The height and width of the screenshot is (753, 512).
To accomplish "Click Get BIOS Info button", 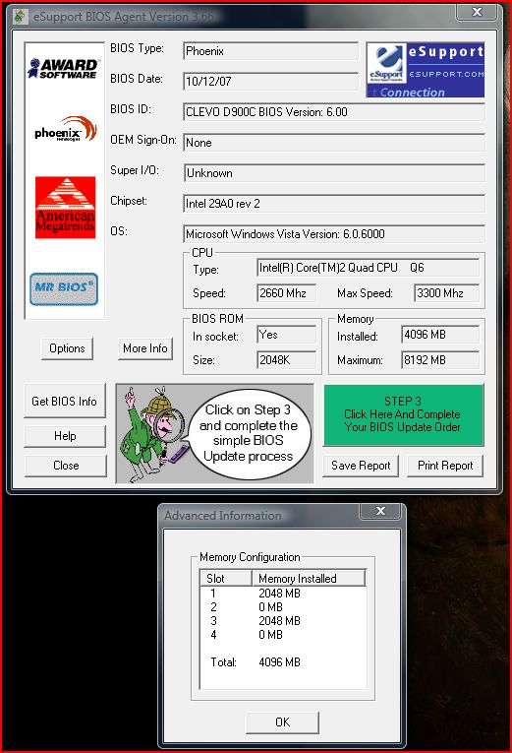I will tap(64, 401).
